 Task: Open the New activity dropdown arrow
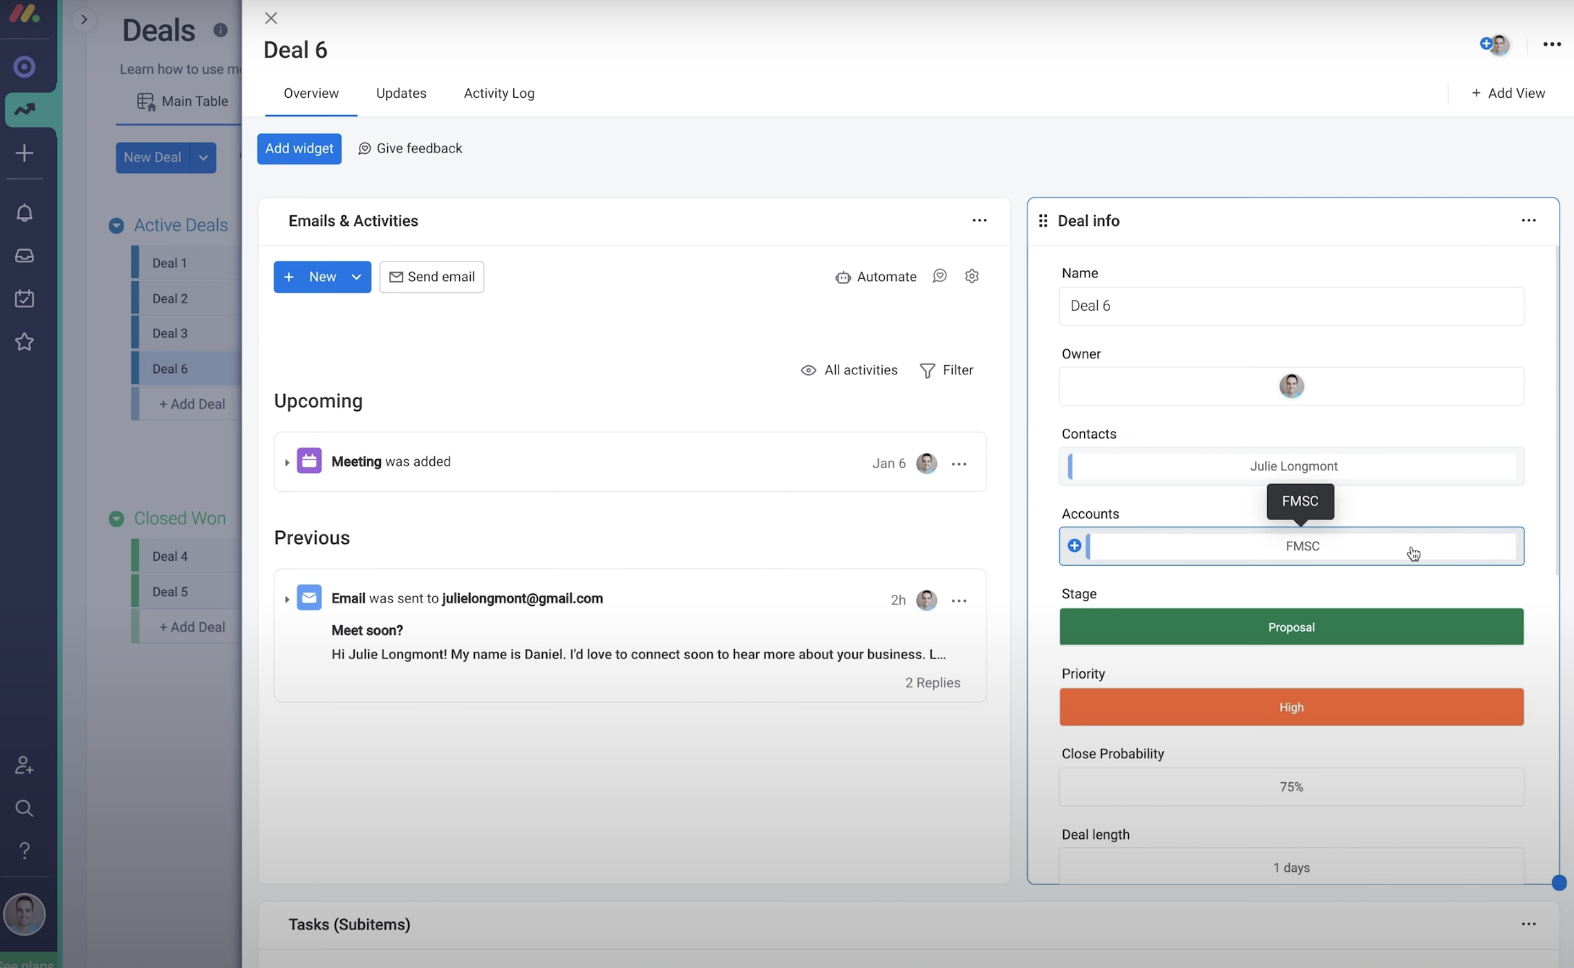[357, 277]
